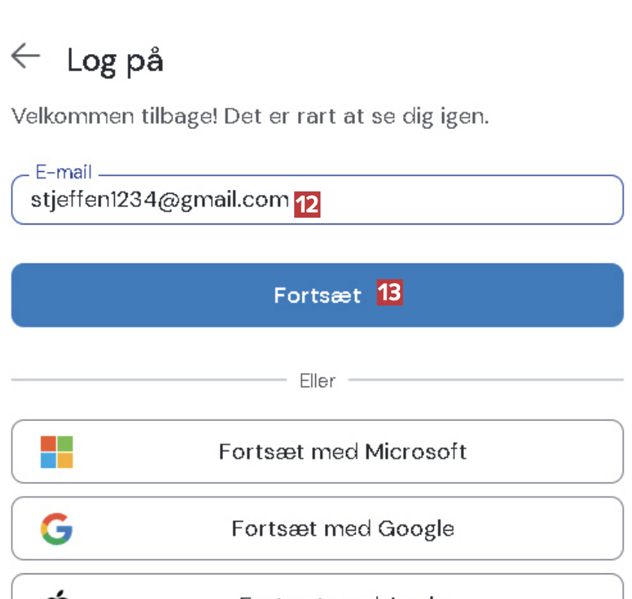Click the entered address stjeffen1234@gmail.com
632x599 pixels.
[x=159, y=200]
